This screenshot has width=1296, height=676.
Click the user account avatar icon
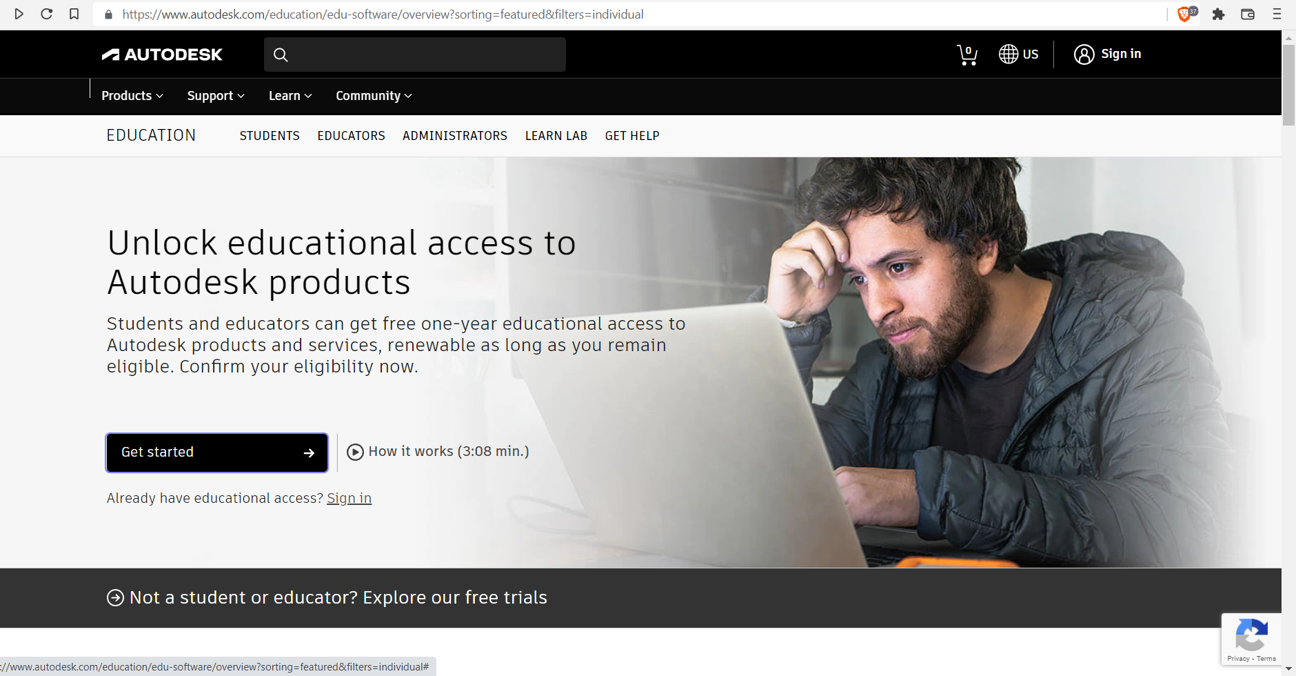(x=1084, y=54)
